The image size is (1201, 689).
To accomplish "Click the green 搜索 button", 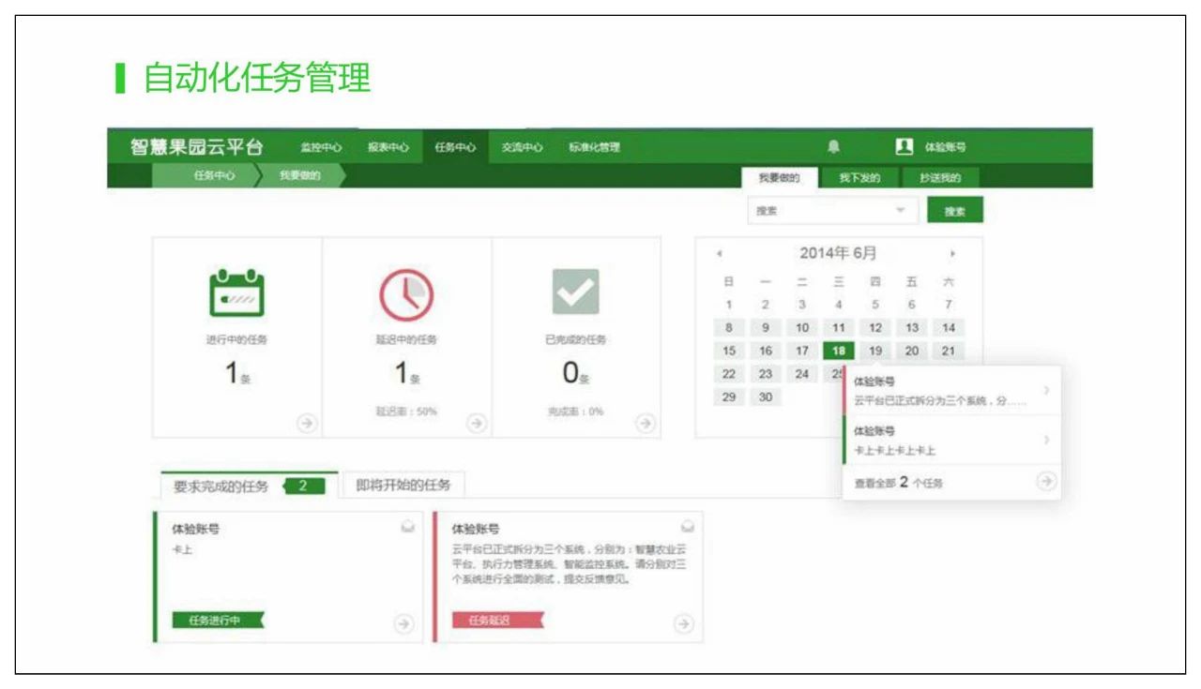I will click(x=955, y=211).
